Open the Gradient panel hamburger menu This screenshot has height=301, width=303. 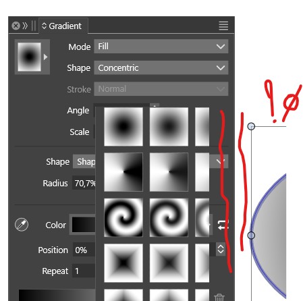click(x=223, y=26)
